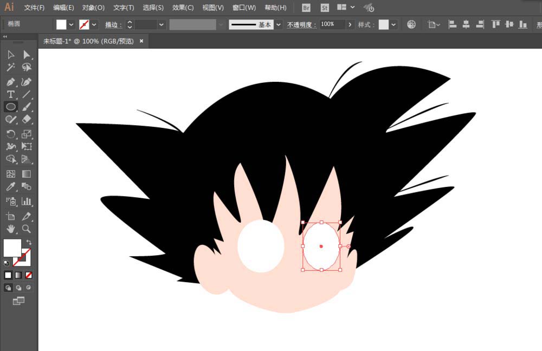The width and height of the screenshot is (542, 351).
Task: Enable Draw Normal mode
Action: [8, 288]
